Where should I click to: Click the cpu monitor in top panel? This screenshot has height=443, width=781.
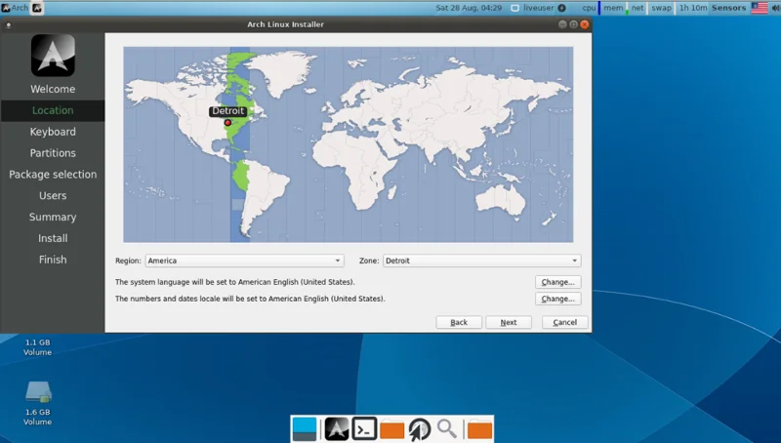[590, 8]
